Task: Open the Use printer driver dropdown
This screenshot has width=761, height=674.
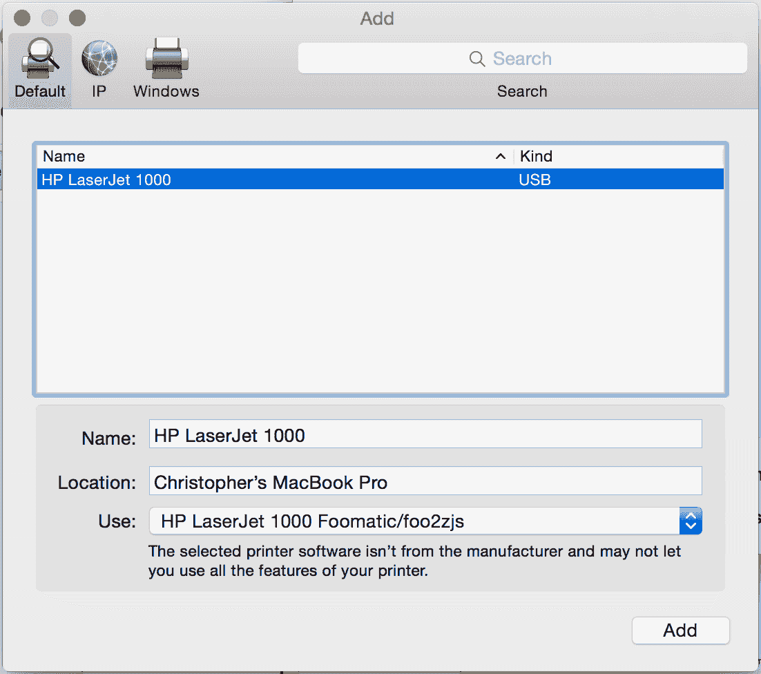Action: tap(425, 521)
